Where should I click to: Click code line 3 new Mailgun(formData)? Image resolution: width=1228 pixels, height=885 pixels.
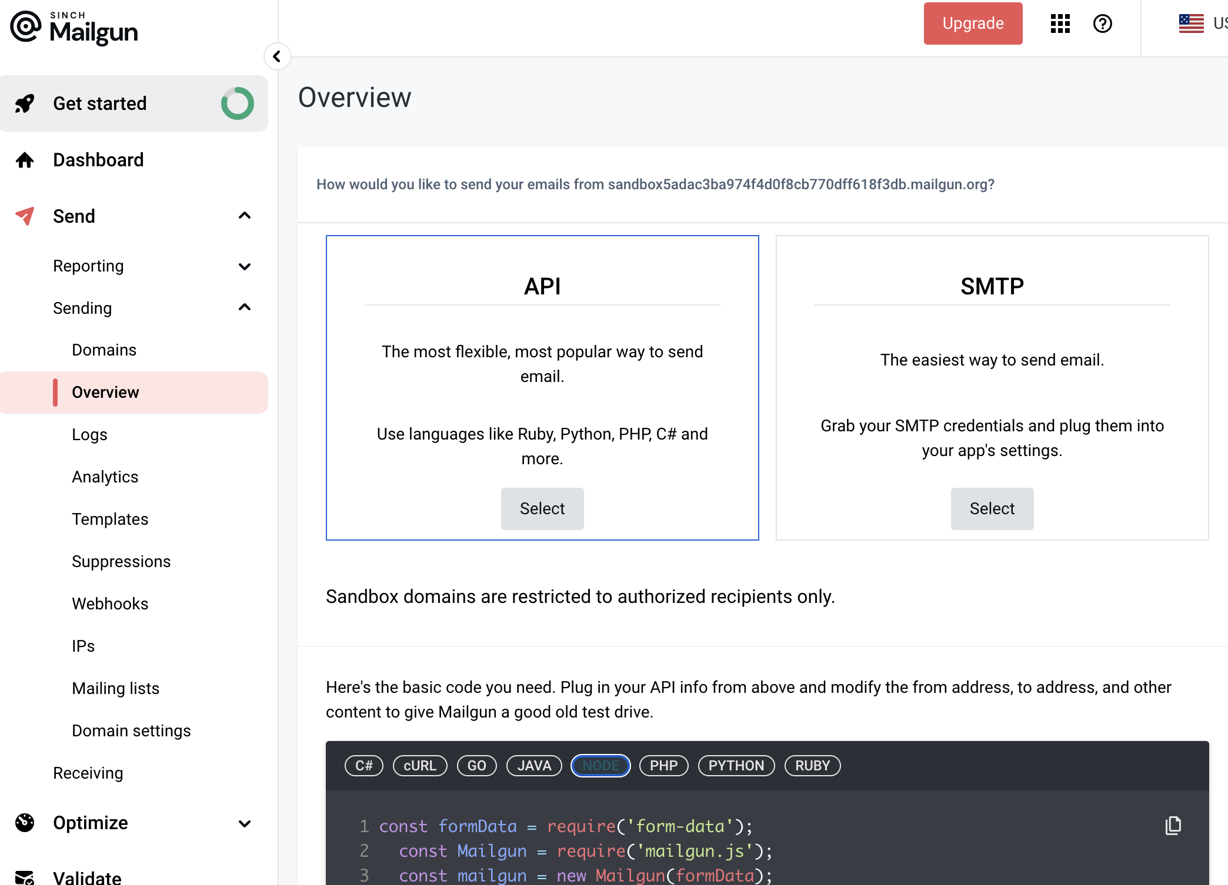585,876
